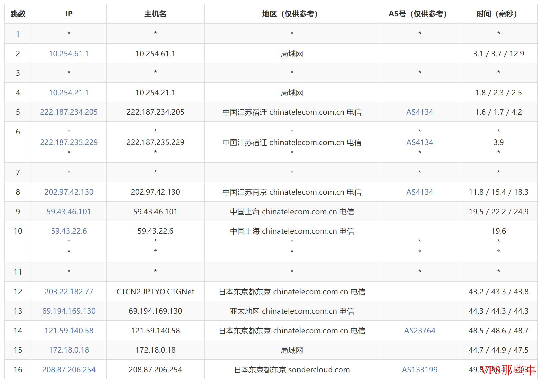Click 局域网 in hop 15 row
Viewport: 540px width, 381px height.
click(292, 350)
